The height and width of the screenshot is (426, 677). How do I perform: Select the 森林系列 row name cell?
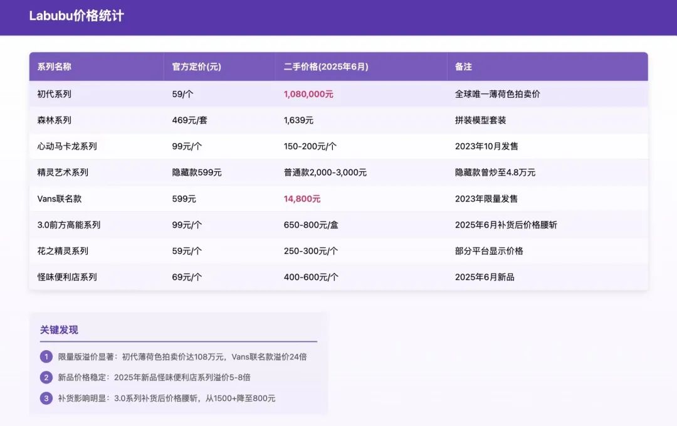(x=54, y=120)
